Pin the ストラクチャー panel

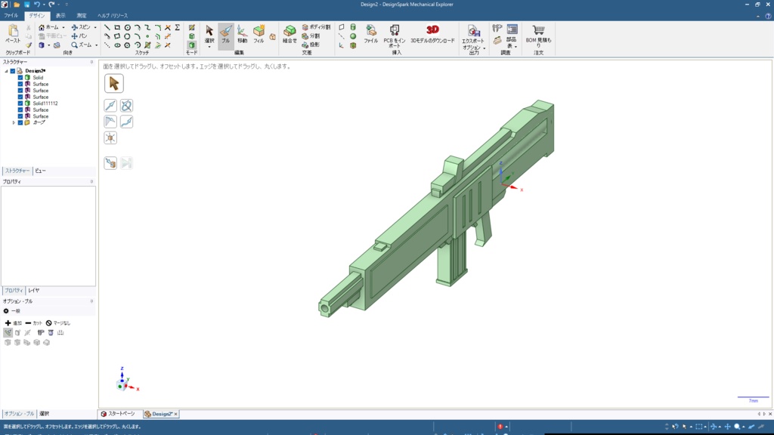click(91, 62)
